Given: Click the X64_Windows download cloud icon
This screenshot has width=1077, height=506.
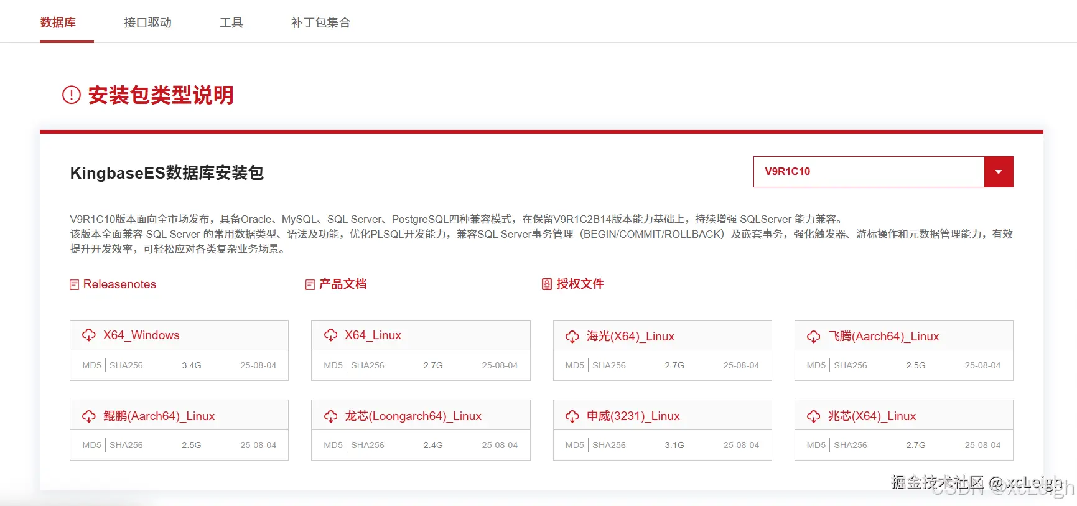Looking at the screenshot, I should click(x=89, y=335).
